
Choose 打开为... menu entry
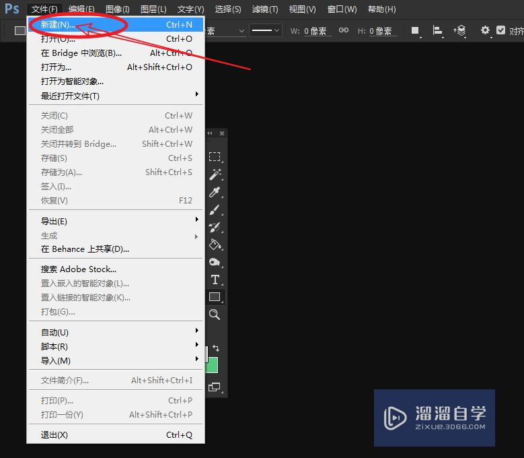pos(116,67)
